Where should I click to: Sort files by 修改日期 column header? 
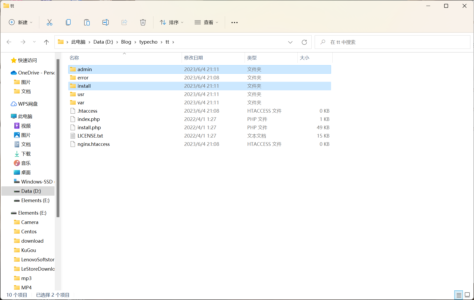tap(194, 58)
